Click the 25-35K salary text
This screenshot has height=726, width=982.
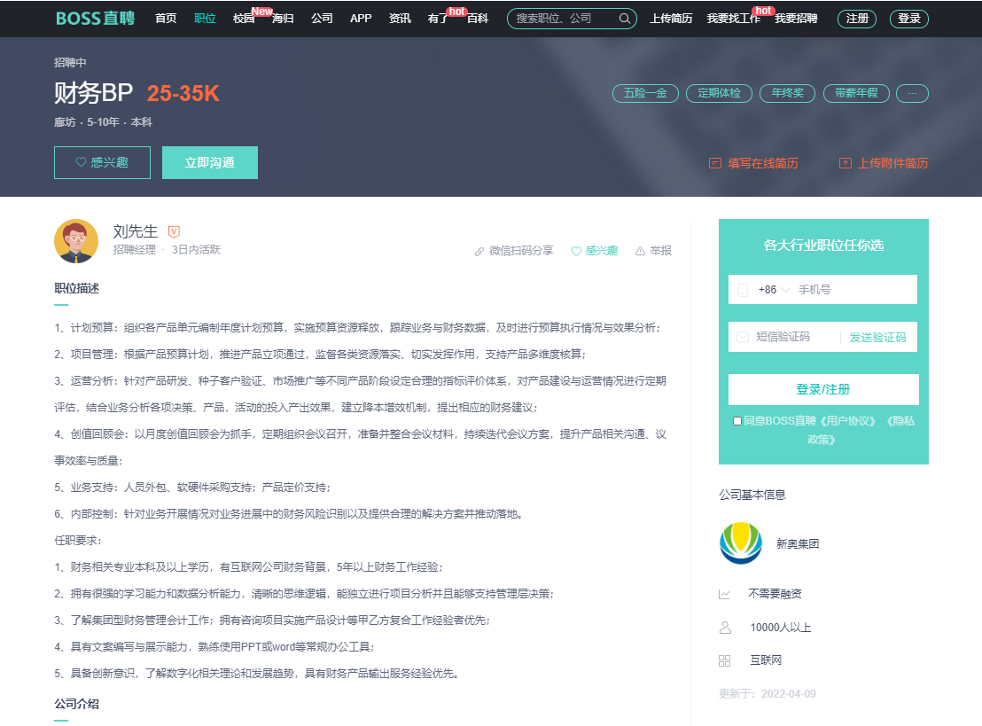coord(183,93)
